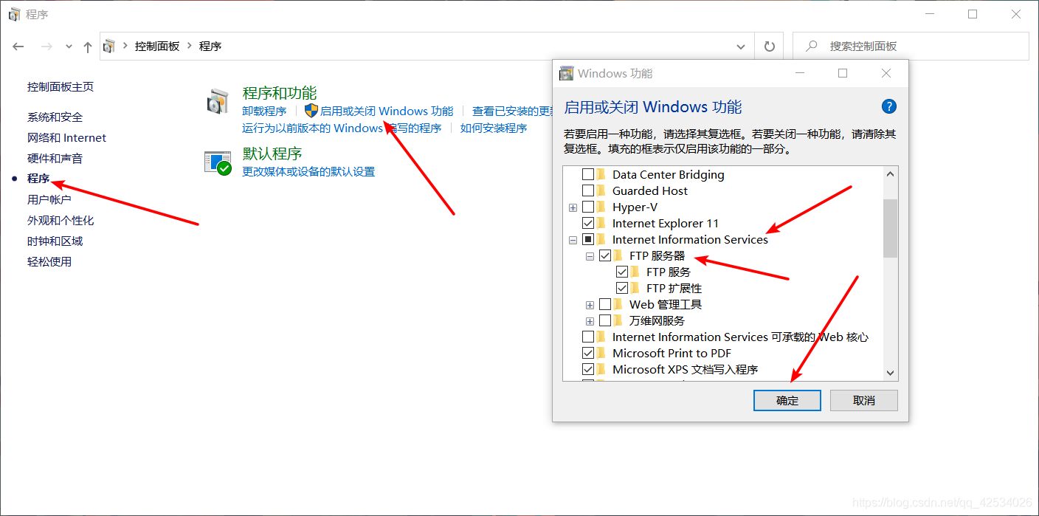
Task: Click the 默认程序 icon
Action: click(x=218, y=162)
